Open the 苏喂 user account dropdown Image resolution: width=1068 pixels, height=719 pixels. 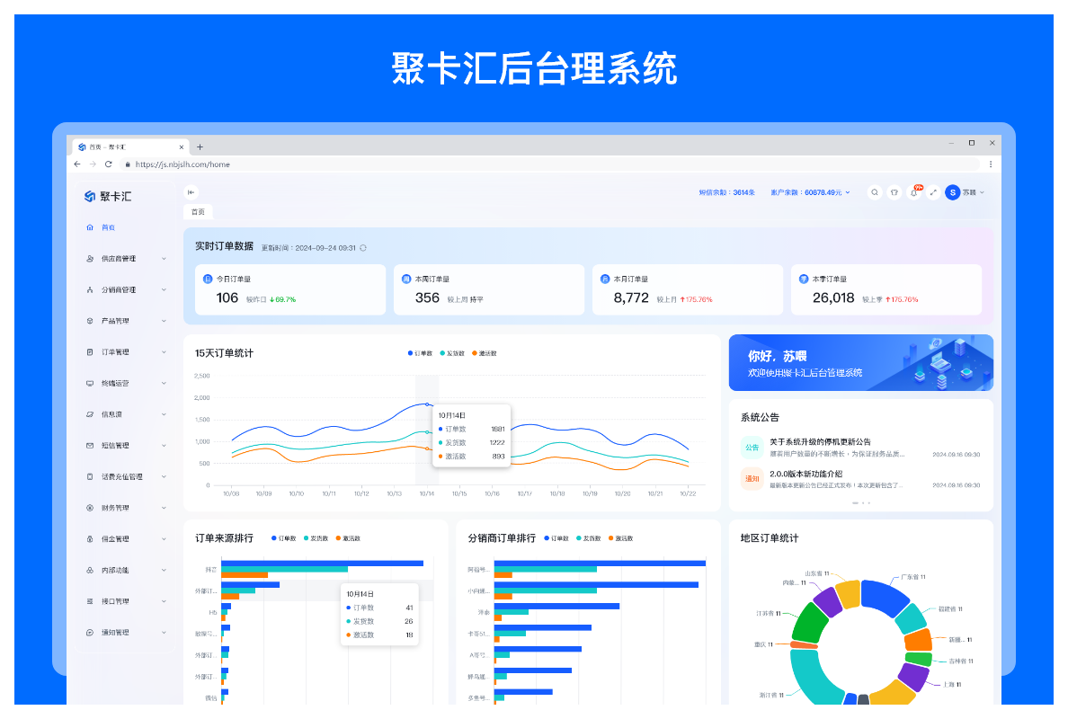pos(966,192)
